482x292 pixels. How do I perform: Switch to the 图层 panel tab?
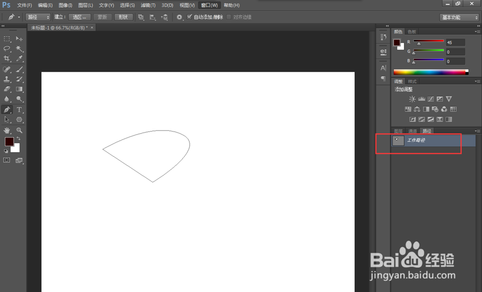tap(398, 131)
